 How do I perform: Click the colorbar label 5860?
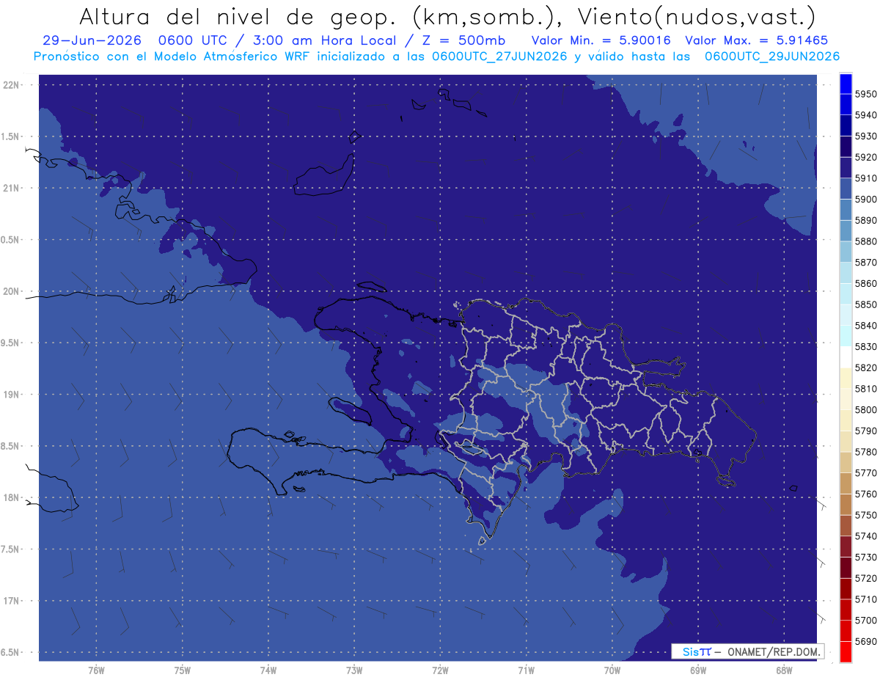(865, 284)
